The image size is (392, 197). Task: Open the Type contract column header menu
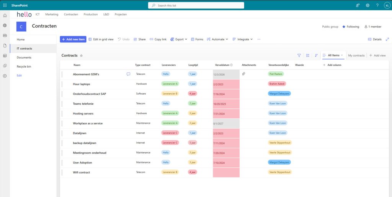click(x=143, y=65)
